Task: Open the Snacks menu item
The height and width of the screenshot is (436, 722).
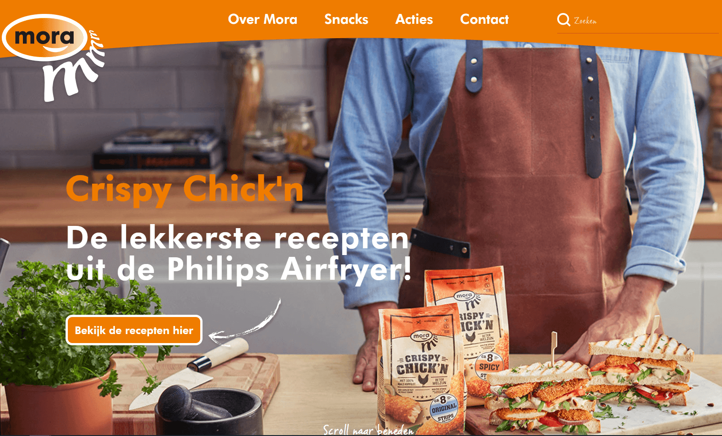Action: point(346,19)
